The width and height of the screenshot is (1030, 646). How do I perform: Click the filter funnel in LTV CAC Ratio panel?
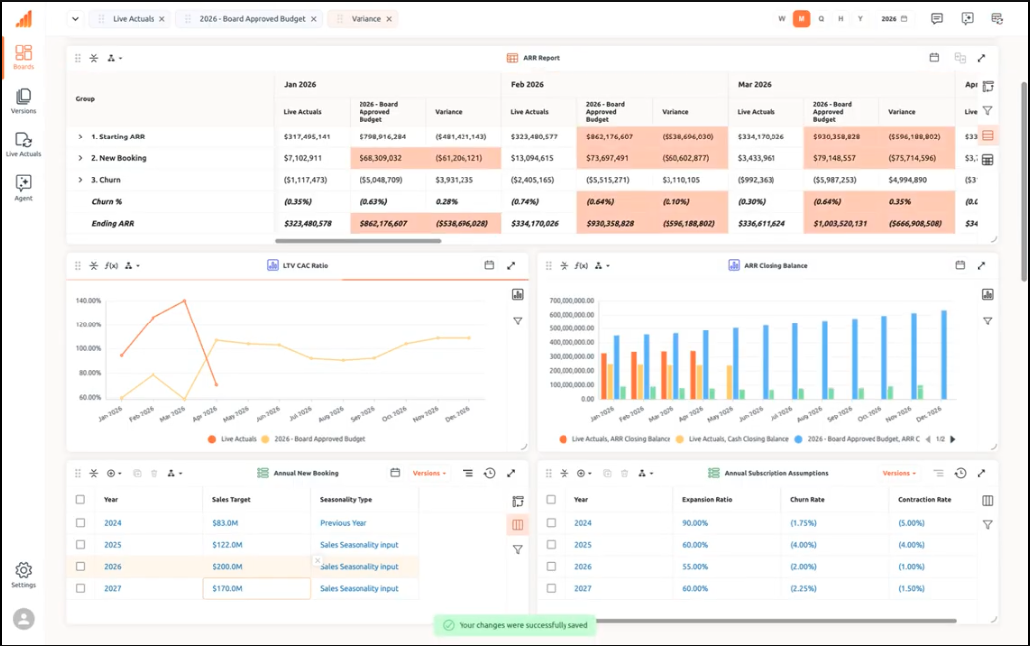518,322
